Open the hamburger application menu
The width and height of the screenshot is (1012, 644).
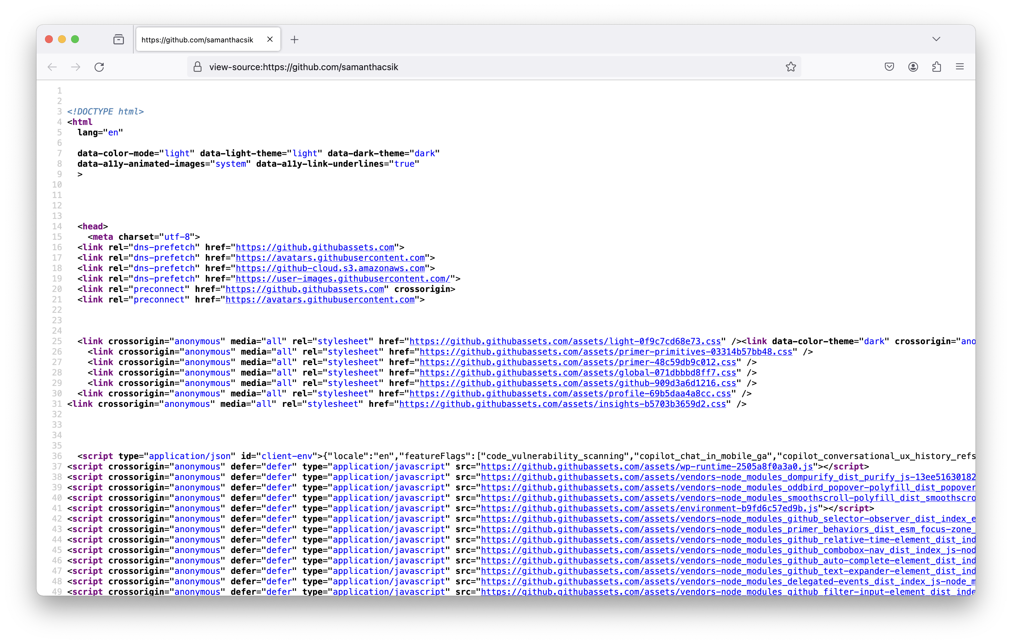(960, 67)
